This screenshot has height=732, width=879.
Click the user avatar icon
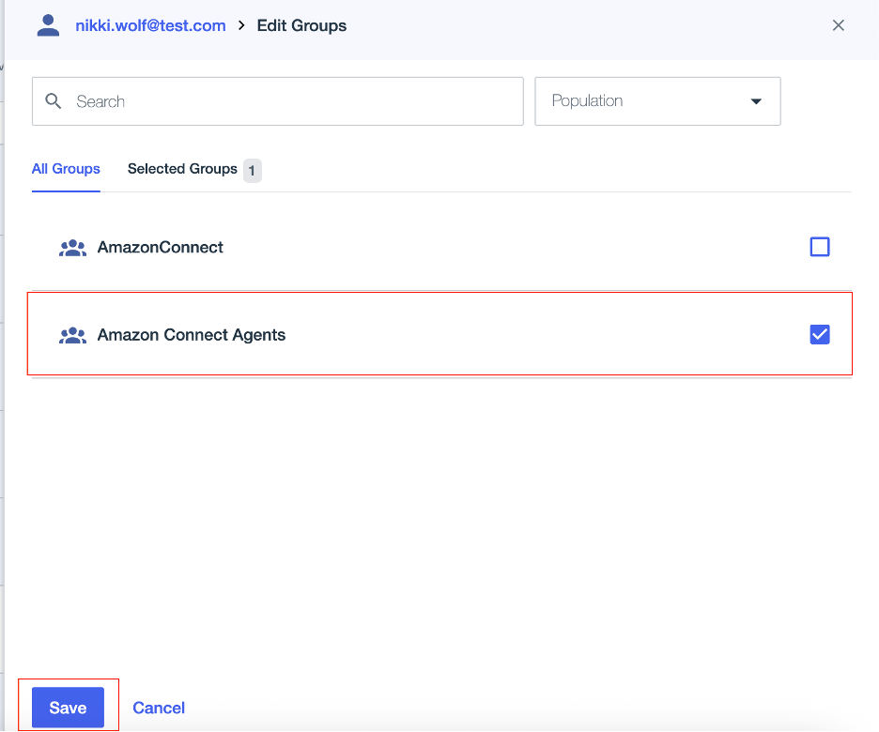pyautogui.click(x=48, y=25)
